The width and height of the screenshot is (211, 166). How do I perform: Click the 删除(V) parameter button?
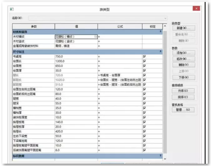[x=184, y=65]
